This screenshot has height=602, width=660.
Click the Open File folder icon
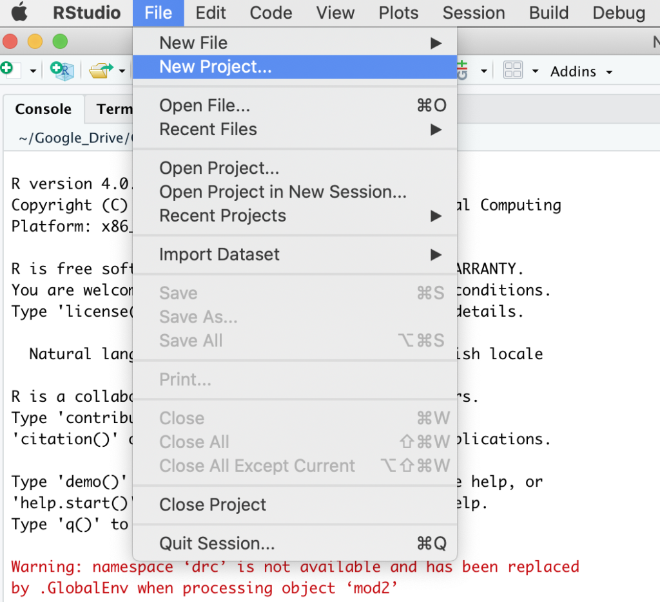tap(101, 70)
